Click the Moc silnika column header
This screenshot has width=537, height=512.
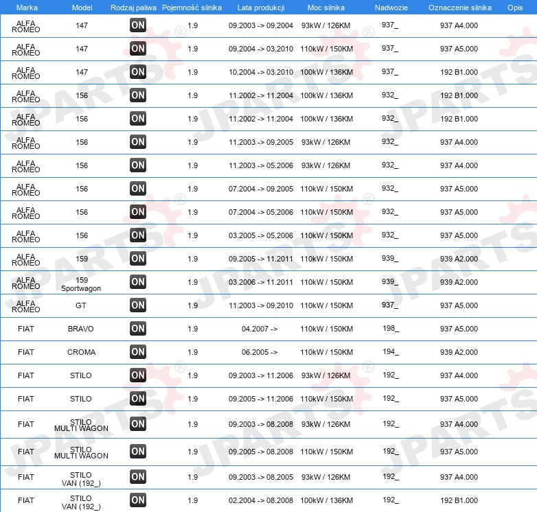pyautogui.click(x=326, y=8)
